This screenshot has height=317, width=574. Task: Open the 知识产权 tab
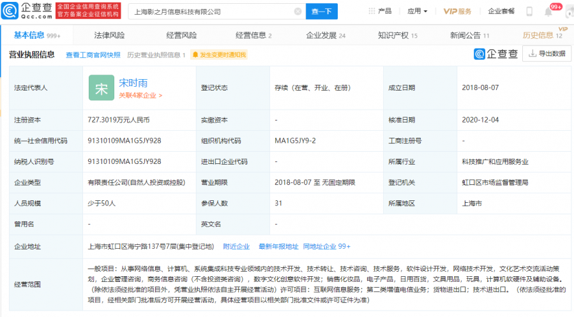[397, 35]
